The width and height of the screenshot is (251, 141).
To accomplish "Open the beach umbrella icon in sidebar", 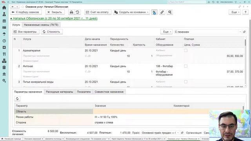I will [x=4, y=34].
